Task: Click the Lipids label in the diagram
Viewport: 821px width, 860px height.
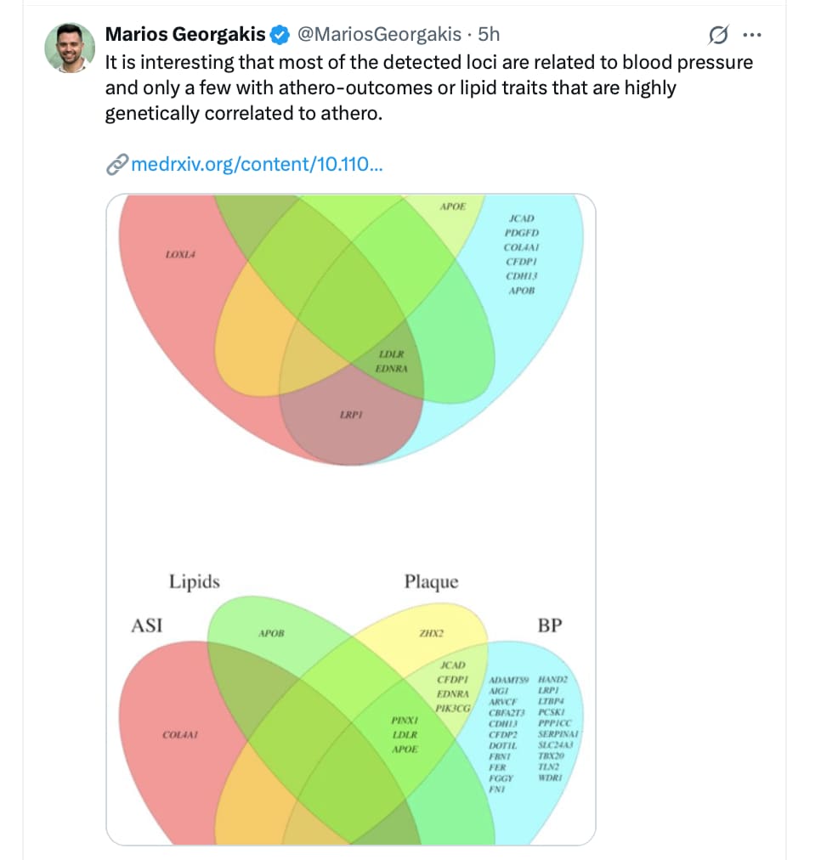Action: click(194, 581)
